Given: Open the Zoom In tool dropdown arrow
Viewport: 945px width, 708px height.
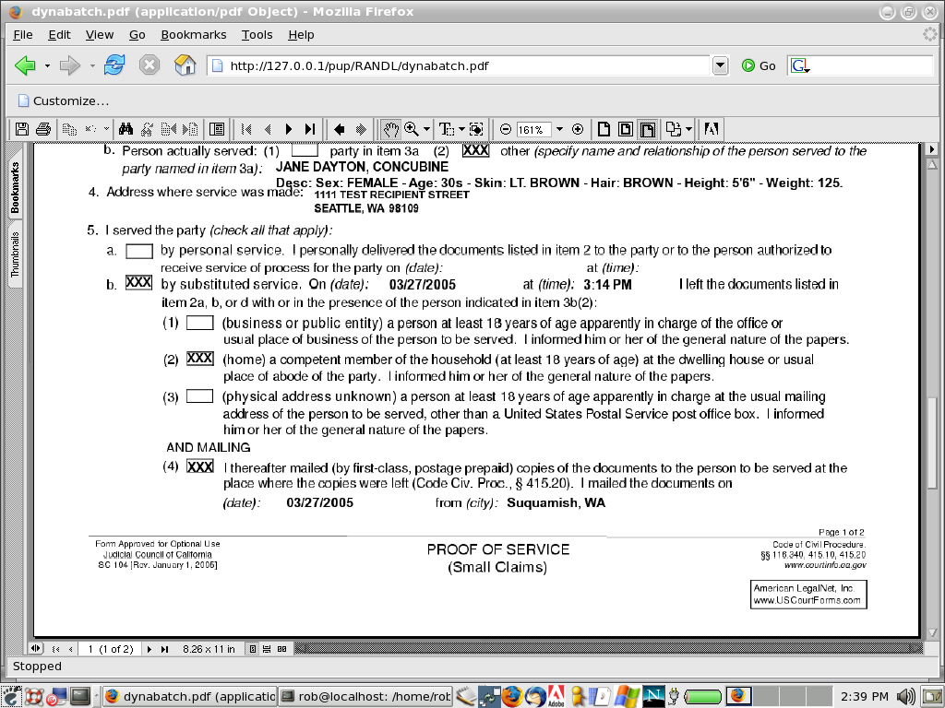Looking at the screenshot, I should tap(426, 130).
